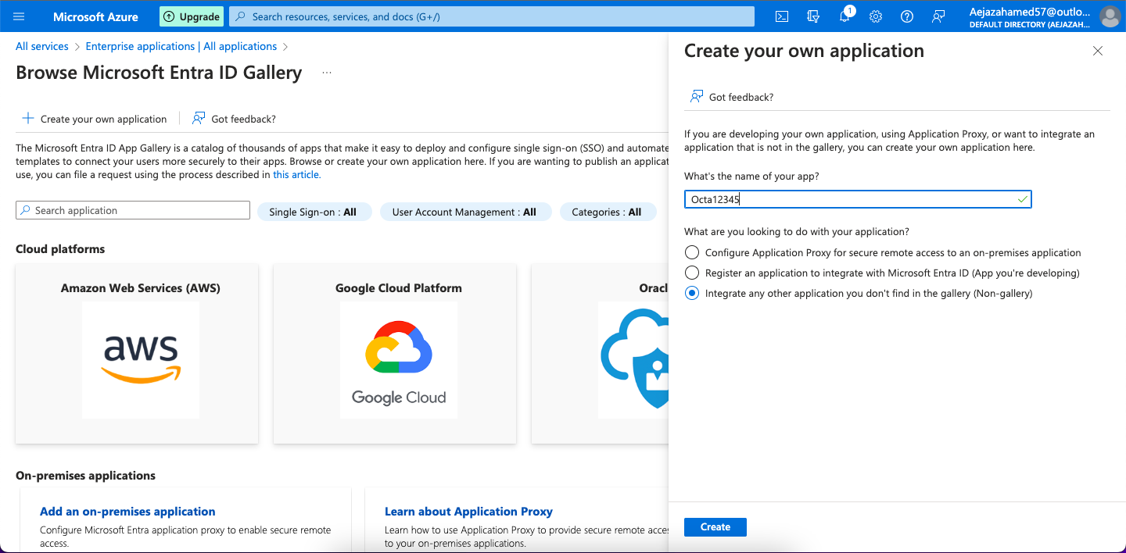Open the Single Sign-on filter
This screenshot has height=553, width=1126.
(x=313, y=212)
